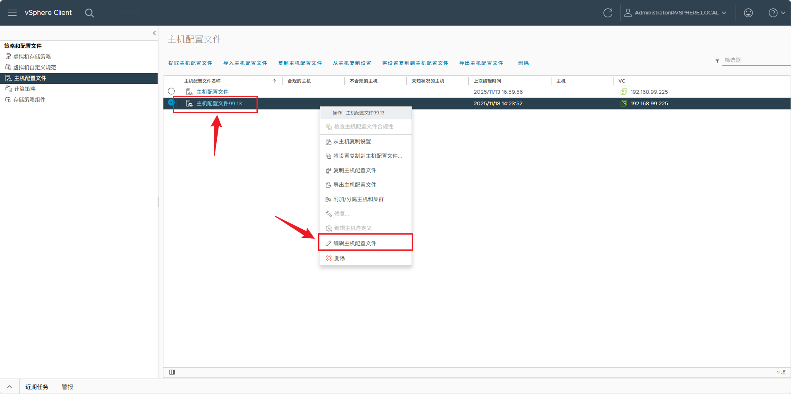Refresh using the circular arrow icon
Viewport: 791px width, 394px height.
(x=608, y=13)
